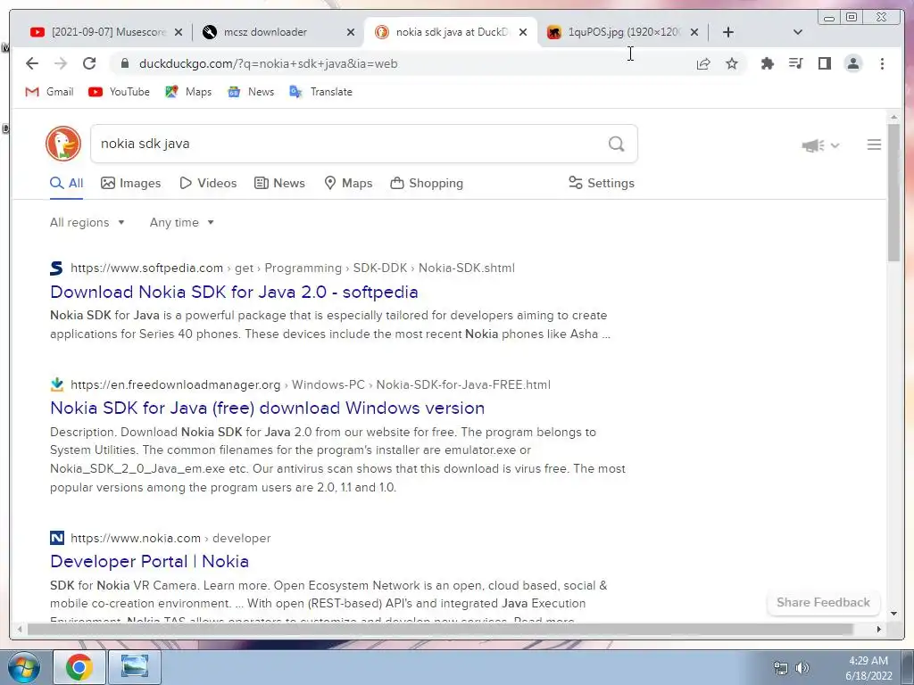This screenshot has height=685, width=914.
Task: Close the nokia sdk java tab
Action: (523, 32)
